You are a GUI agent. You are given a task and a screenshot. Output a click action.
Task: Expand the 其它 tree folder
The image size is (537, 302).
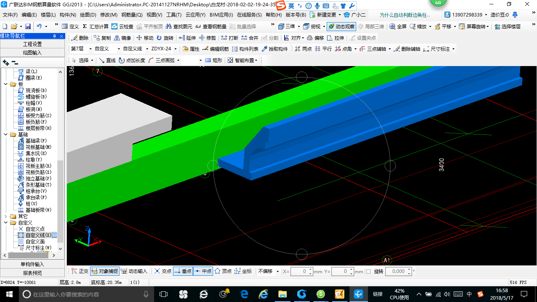click(x=6, y=216)
